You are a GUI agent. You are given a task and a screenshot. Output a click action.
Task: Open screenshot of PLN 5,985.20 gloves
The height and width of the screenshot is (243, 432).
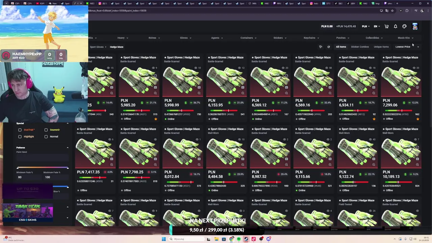pyautogui.click(x=155, y=87)
